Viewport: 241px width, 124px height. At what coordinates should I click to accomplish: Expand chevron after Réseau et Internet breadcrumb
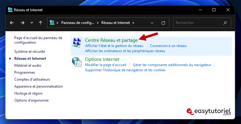point(133,23)
